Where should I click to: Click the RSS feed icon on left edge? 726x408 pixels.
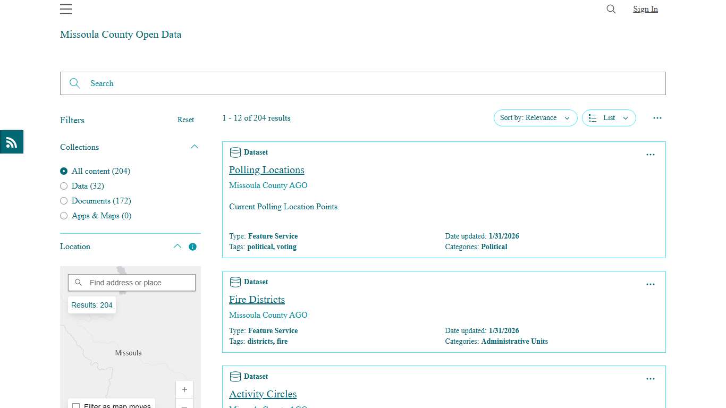(x=11, y=142)
